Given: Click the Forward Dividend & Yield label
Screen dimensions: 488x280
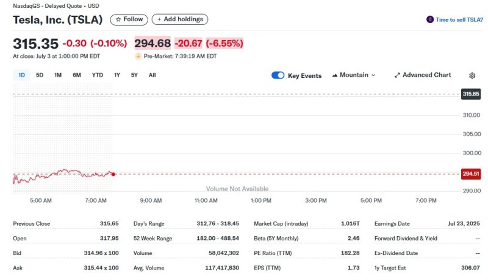Looking at the screenshot, I should [x=406, y=239].
